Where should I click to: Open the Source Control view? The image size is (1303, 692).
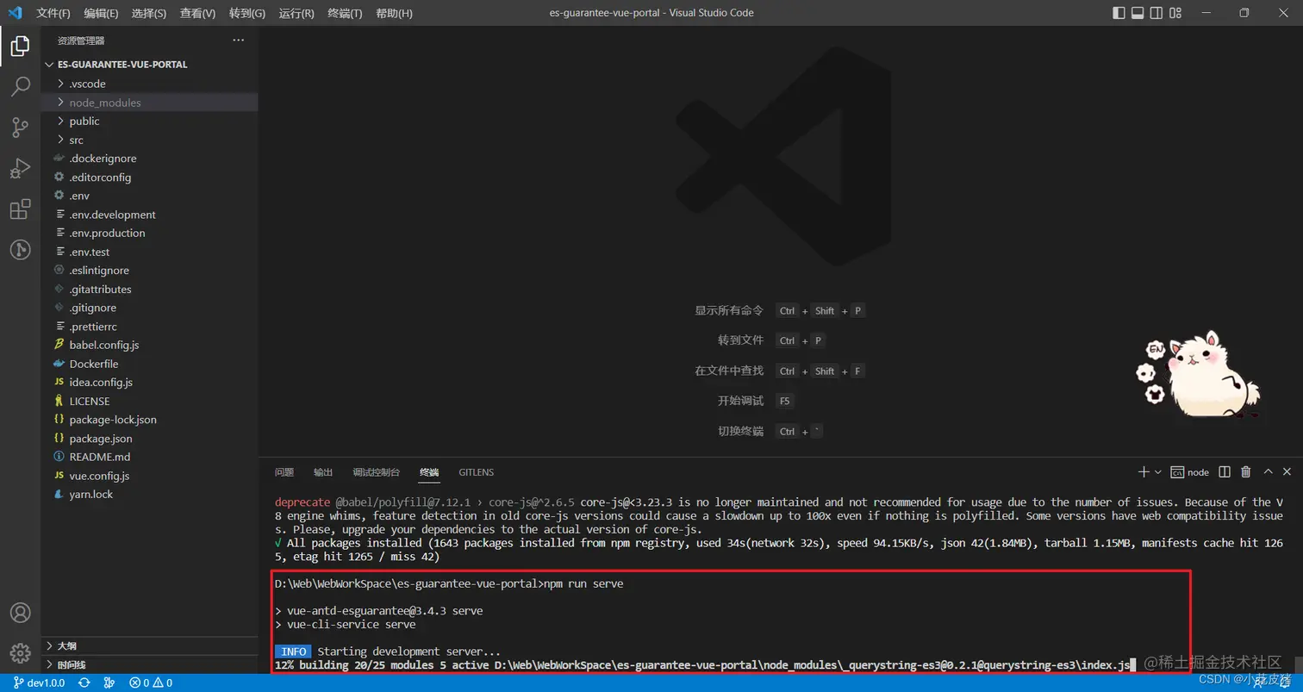tap(20, 128)
